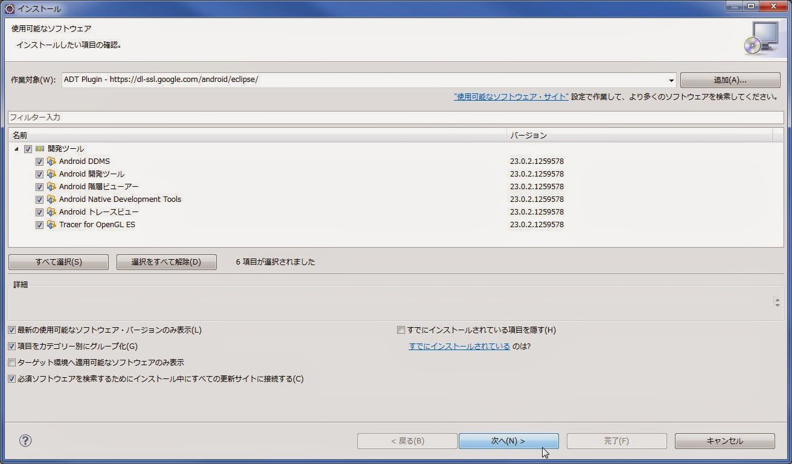Toggle 項目をカテゴリー別にグループ化 checkbox
792x464 pixels.
click(12, 346)
